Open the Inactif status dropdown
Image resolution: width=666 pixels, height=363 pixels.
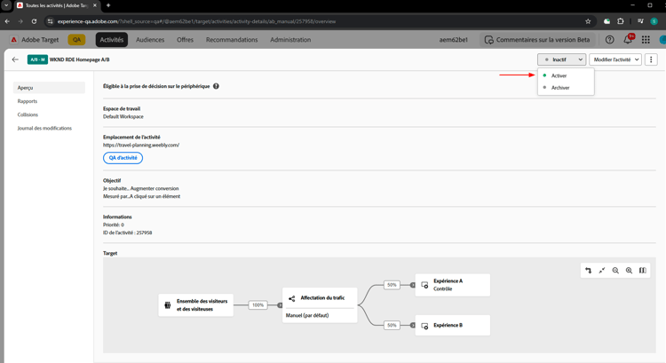[x=561, y=59]
